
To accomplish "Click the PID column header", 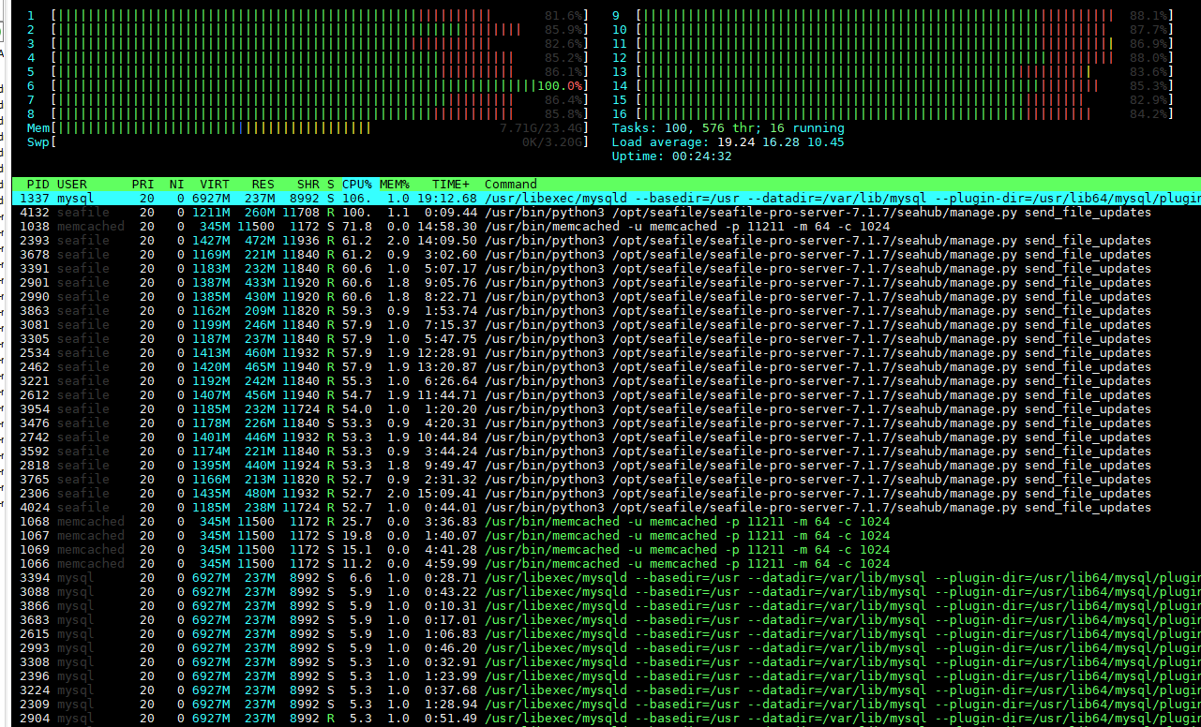I will point(38,185).
